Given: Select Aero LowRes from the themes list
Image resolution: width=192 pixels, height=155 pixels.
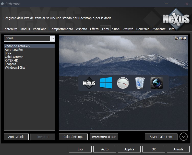Looking at the screenshot, I should (x=14, y=50).
